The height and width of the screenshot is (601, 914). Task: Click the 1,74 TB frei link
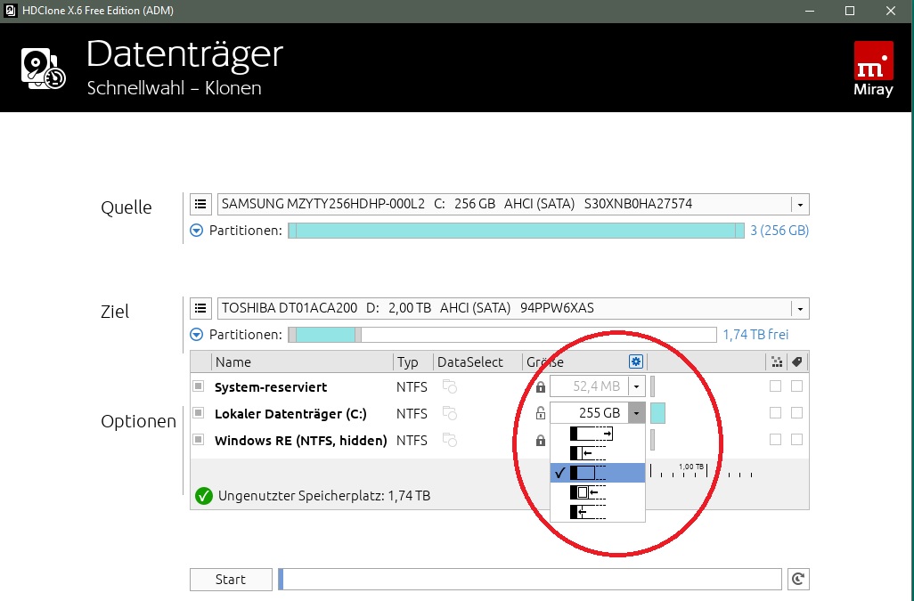pos(755,335)
